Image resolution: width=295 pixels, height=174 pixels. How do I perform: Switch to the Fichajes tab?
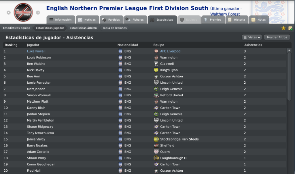(x=135, y=19)
